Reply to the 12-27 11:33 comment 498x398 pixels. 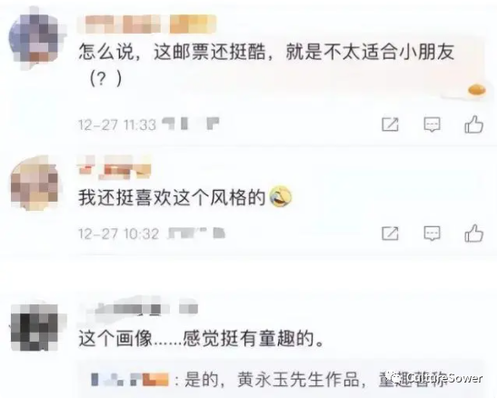(432, 124)
